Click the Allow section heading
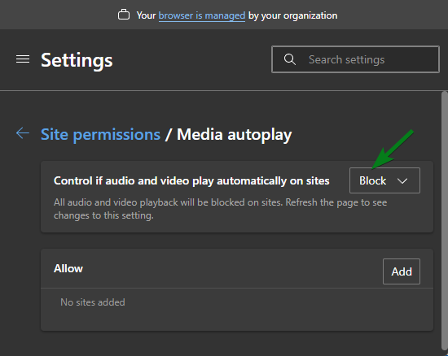 [x=68, y=268]
